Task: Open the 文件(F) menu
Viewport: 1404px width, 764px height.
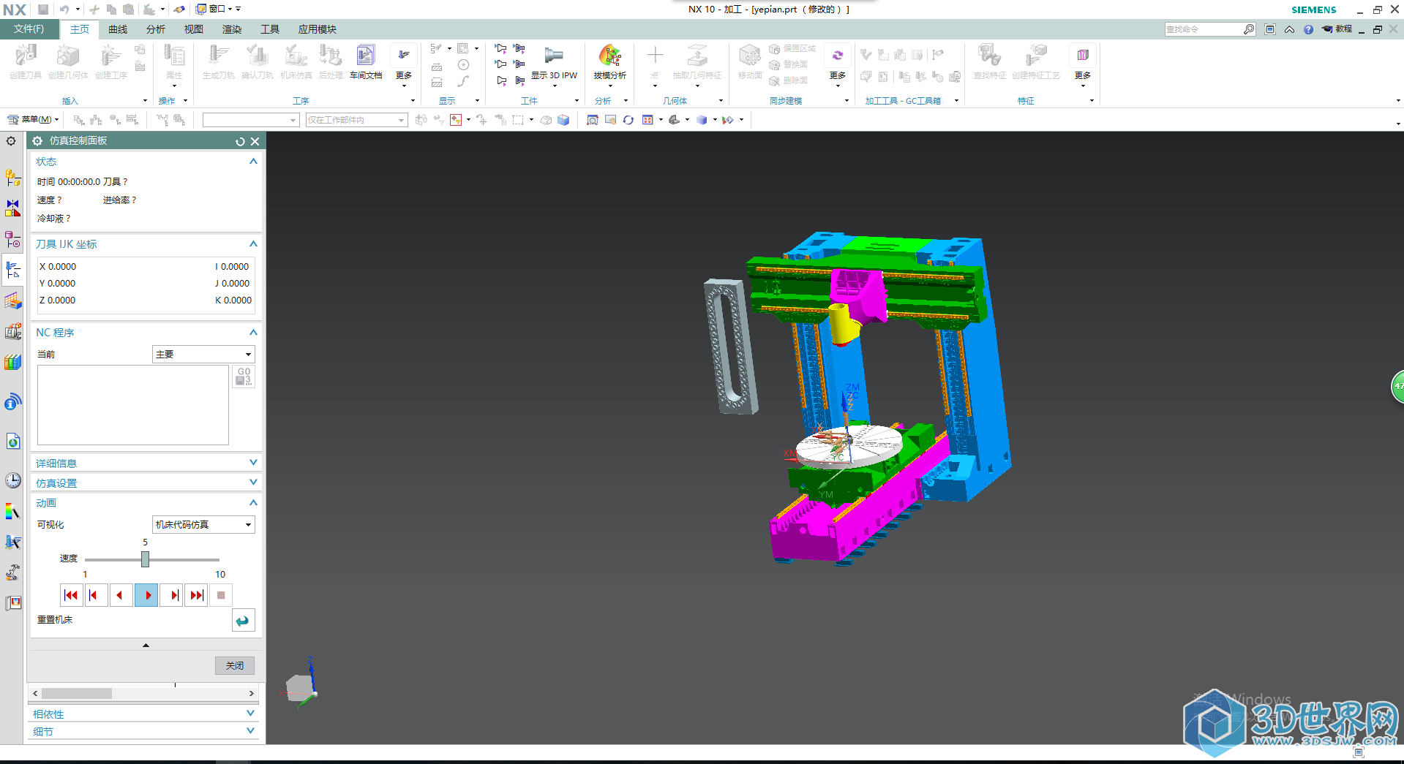Action: [29, 29]
